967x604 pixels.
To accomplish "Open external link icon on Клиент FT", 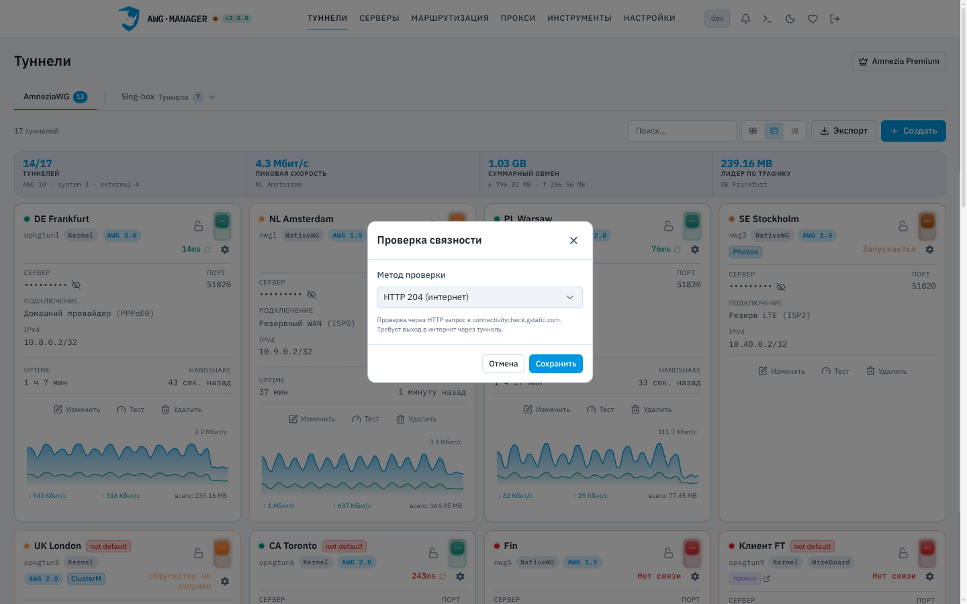I will point(767,578).
